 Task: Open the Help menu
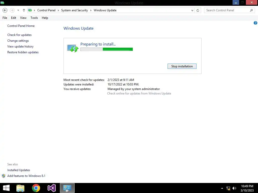(x=45, y=18)
